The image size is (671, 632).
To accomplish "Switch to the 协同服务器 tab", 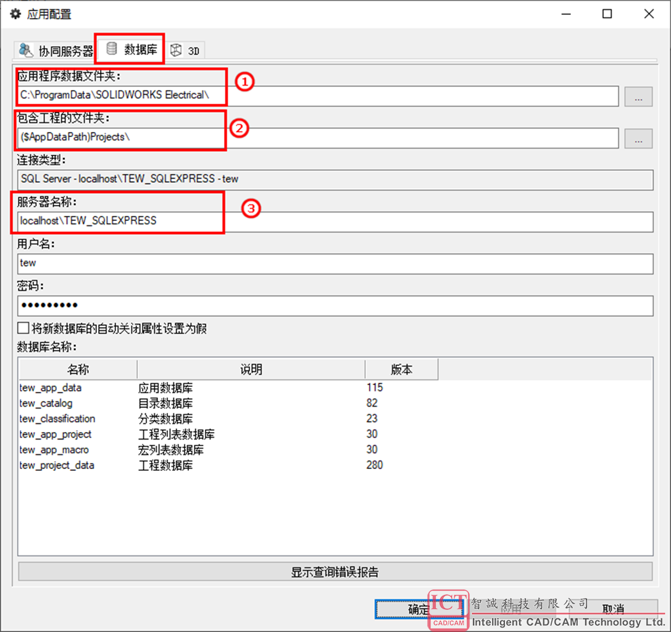I will tap(56, 51).
